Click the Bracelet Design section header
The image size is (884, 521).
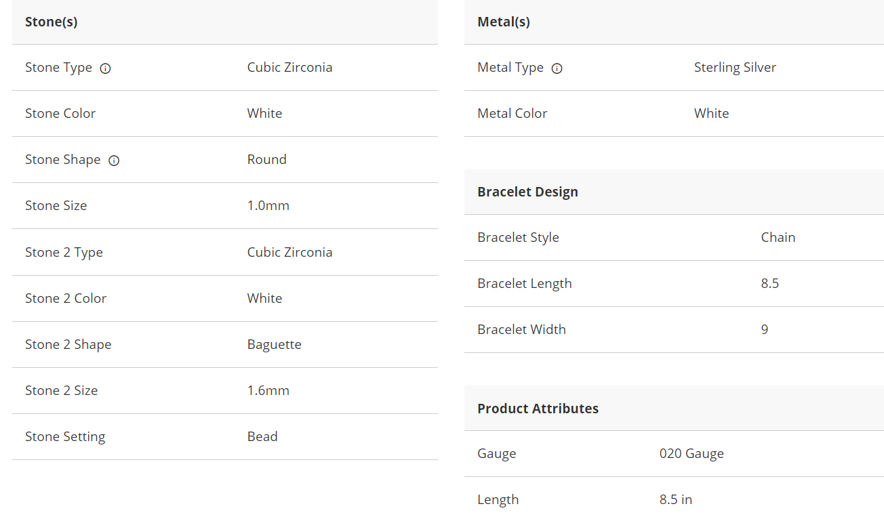point(527,192)
